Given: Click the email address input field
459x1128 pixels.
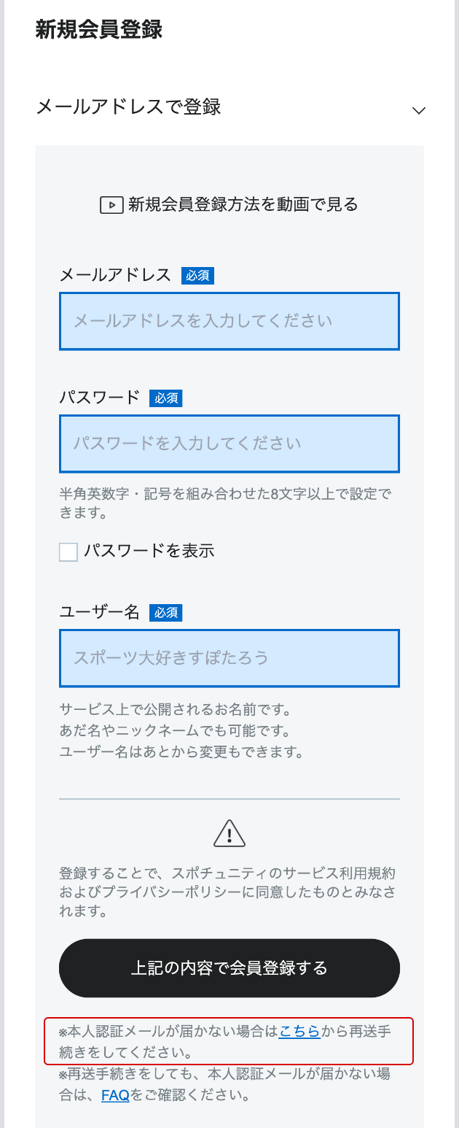Looking at the screenshot, I should tap(229, 321).
